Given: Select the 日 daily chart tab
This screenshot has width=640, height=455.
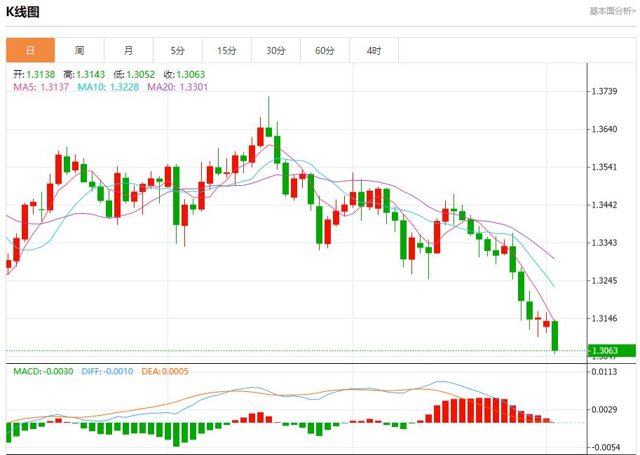Looking at the screenshot, I should click(x=30, y=50).
